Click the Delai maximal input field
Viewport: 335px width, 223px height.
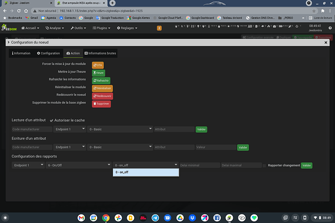coord(241,165)
